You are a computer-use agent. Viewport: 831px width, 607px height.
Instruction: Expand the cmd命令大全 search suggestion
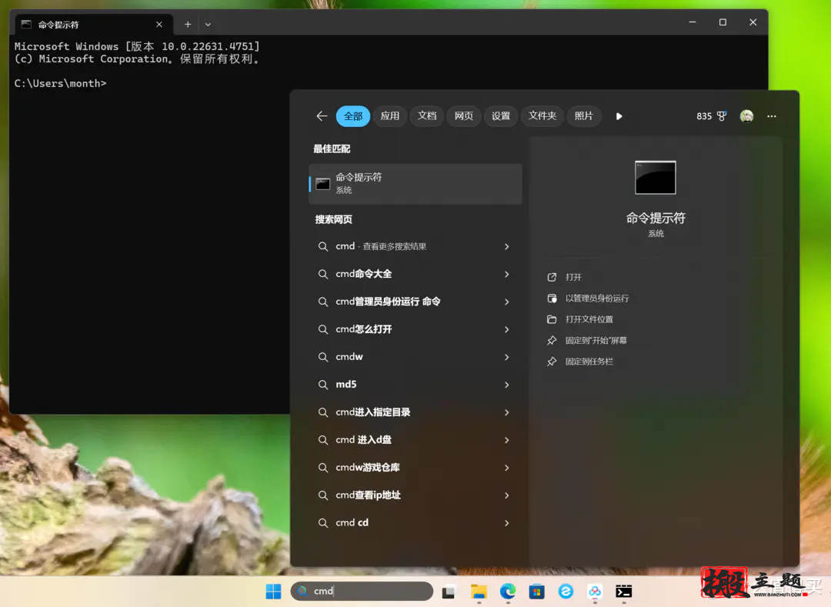click(x=507, y=273)
